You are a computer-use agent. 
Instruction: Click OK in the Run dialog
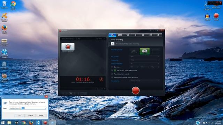[x=20, y=116]
